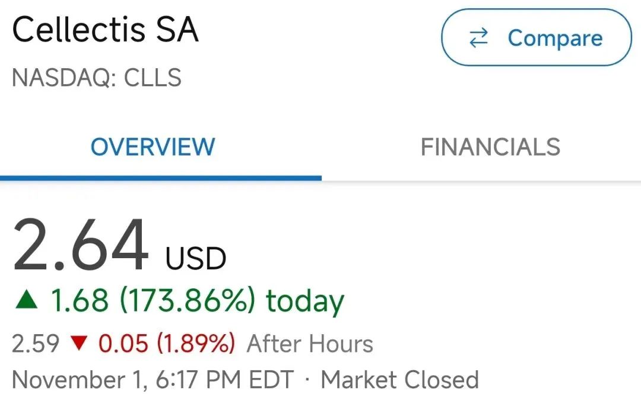Select the Cellectis SA company title

(x=105, y=30)
